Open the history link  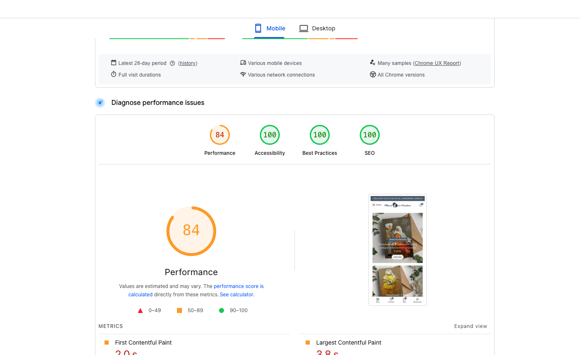click(188, 63)
